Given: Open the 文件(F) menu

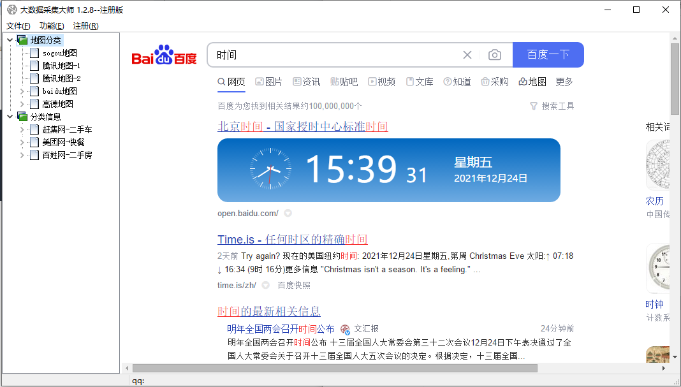Looking at the screenshot, I should [18, 26].
